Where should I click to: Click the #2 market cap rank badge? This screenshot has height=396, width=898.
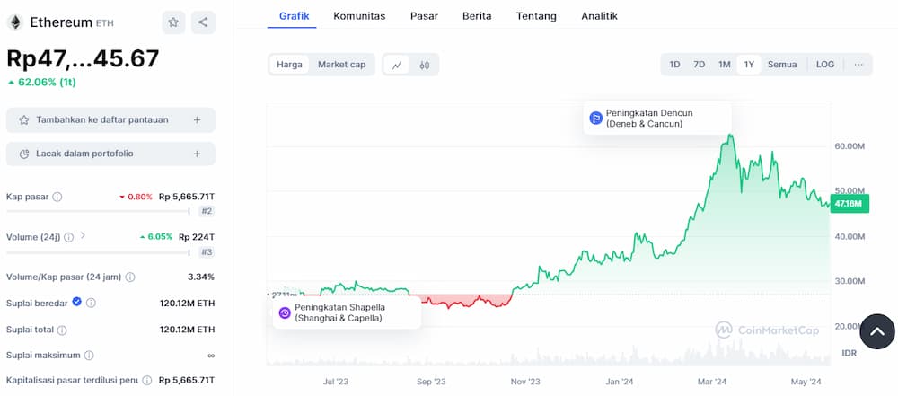(x=207, y=211)
